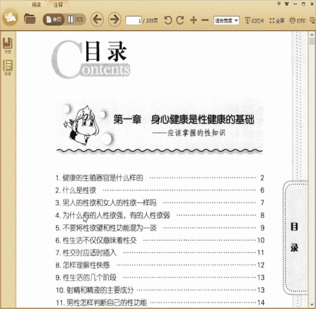This screenshot has height=309, width=316.
Task: Go to the previous page arrow
Action: click(97, 20)
